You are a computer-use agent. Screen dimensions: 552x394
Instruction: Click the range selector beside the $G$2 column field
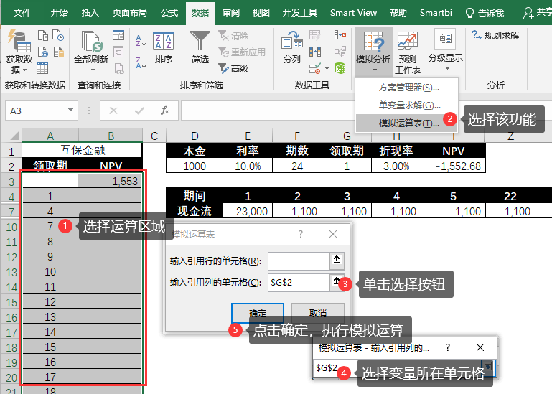[335, 282]
